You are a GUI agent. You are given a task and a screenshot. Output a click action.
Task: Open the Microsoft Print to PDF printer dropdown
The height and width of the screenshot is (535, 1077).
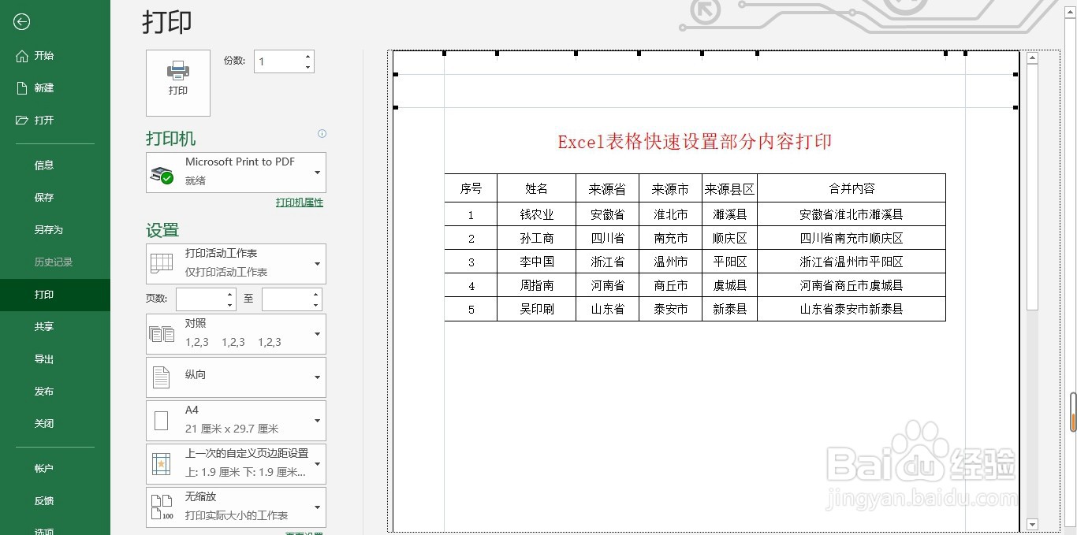pos(319,173)
